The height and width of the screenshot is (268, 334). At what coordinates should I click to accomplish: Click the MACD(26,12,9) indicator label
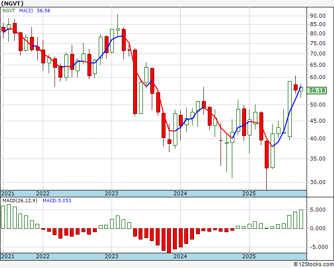pos(20,201)
